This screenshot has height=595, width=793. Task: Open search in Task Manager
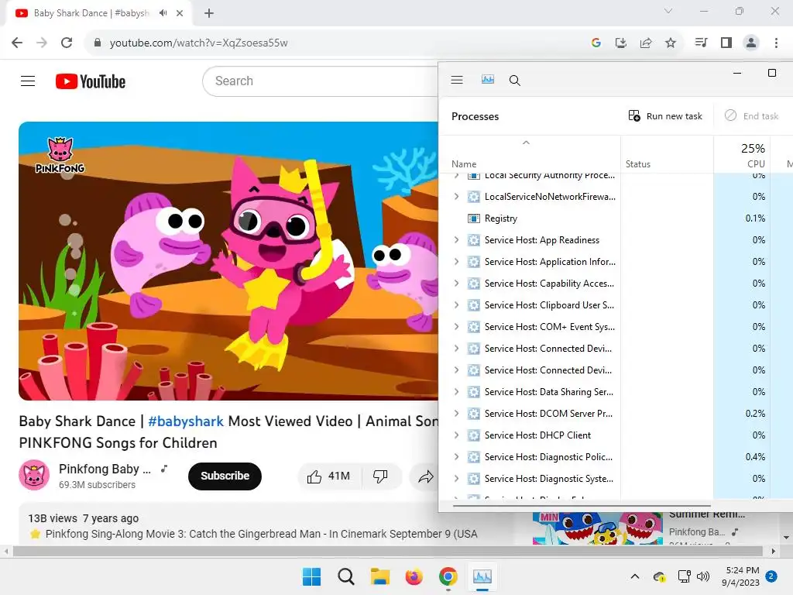click(x=515, y=80)
